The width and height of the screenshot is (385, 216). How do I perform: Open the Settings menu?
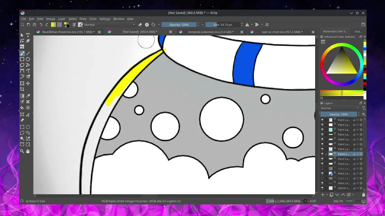105,19
